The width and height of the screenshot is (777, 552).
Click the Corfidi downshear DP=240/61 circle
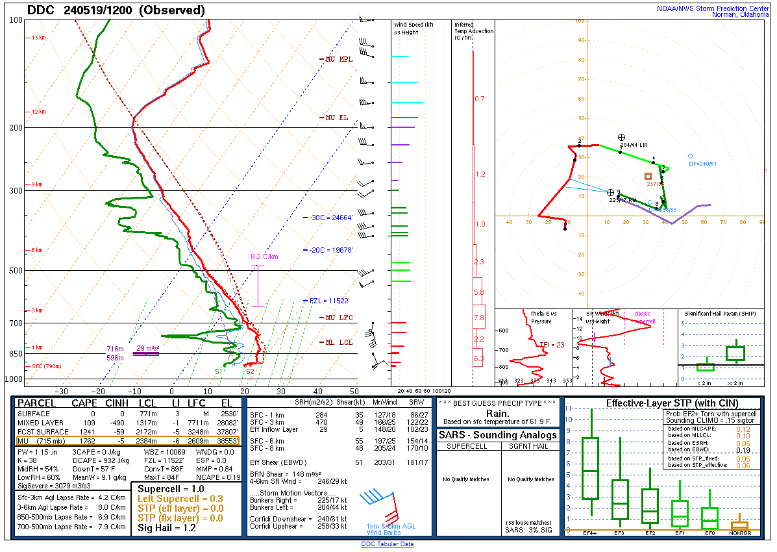(x=690, y=156)
